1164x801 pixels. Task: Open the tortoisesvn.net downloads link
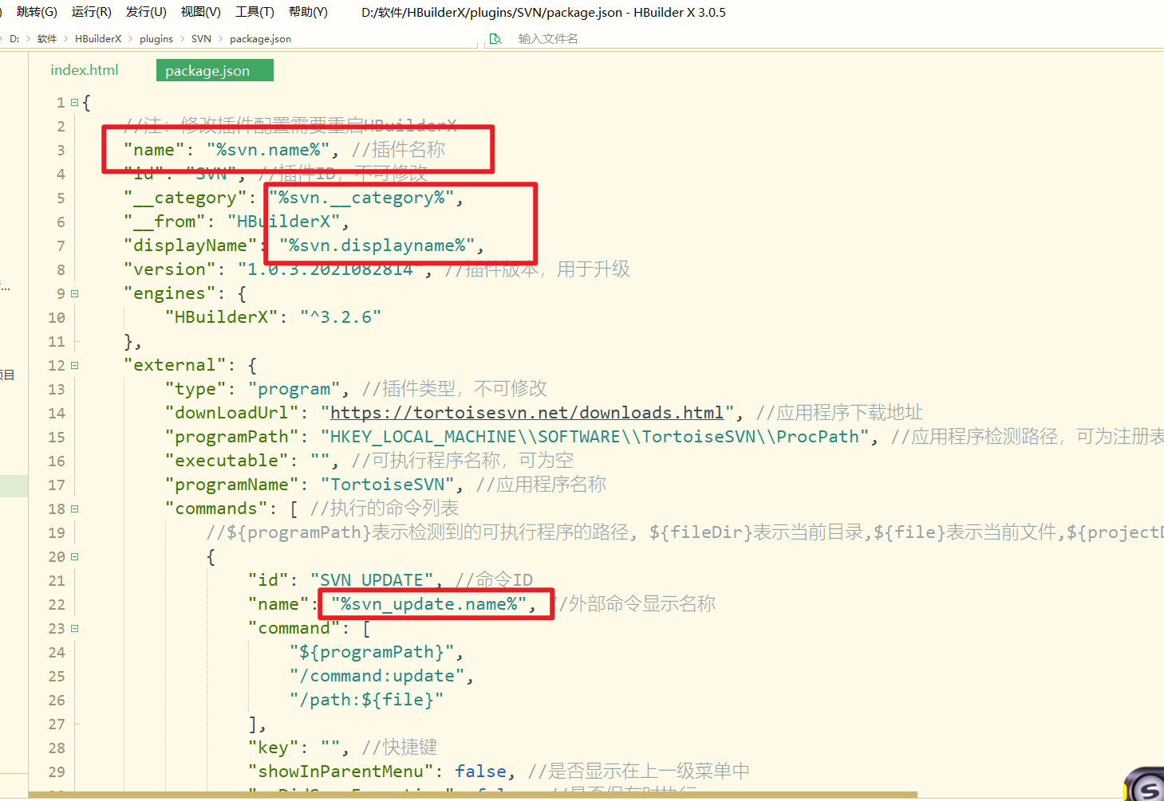tap(527, 413)
